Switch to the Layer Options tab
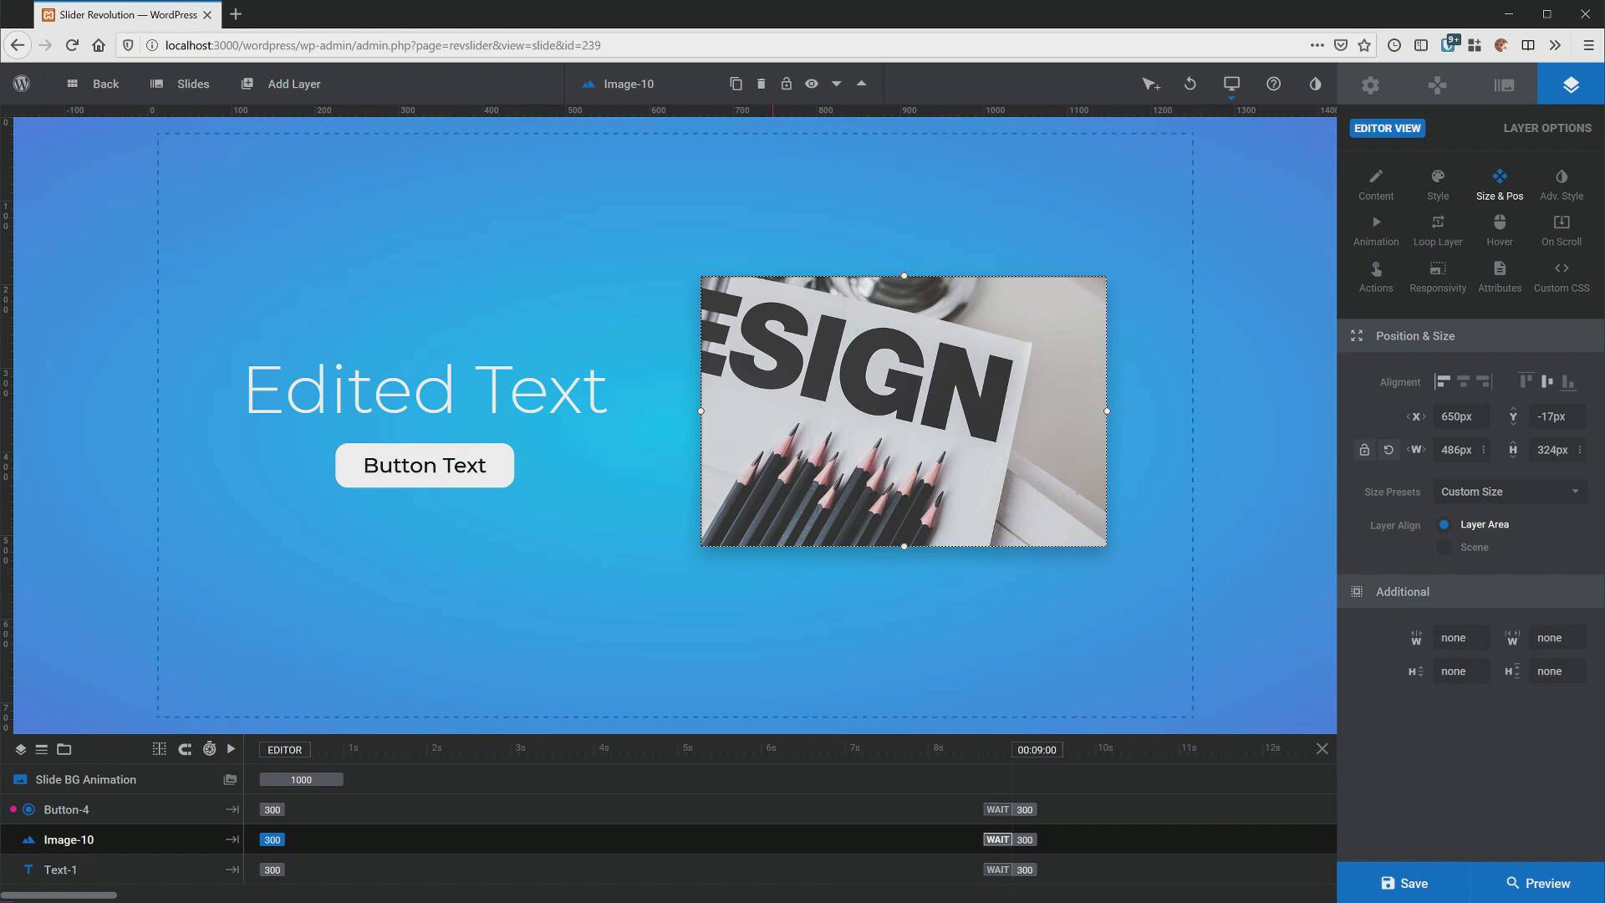 (1546, 128)
